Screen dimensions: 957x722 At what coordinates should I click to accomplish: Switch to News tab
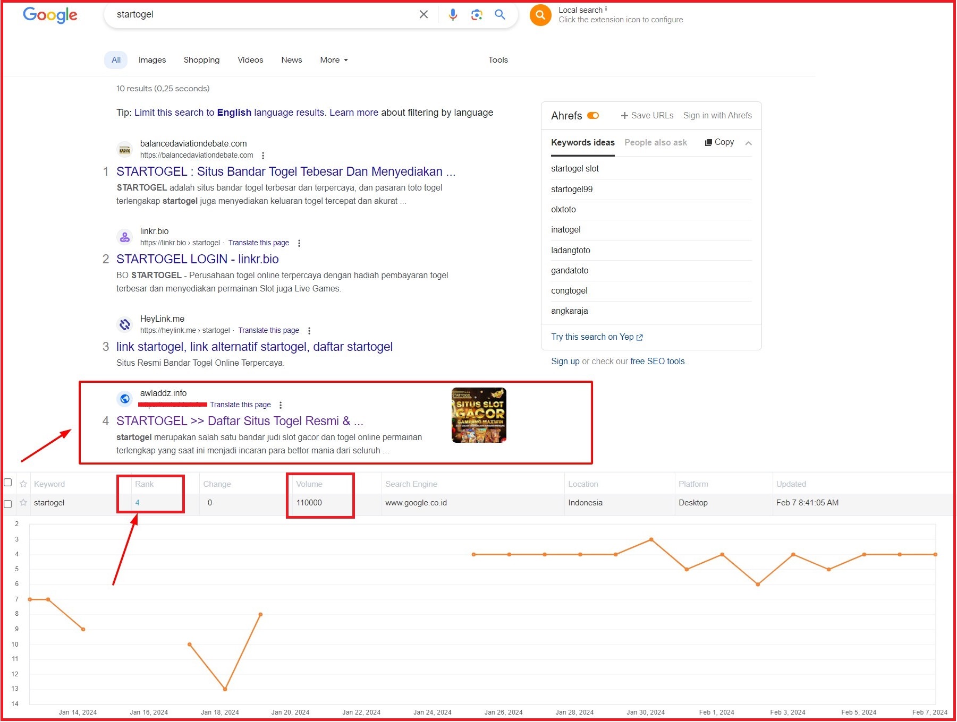click(291, 60)
